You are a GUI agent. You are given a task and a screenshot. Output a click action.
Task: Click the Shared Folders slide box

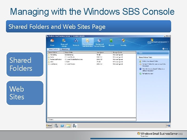pos(25,64)
